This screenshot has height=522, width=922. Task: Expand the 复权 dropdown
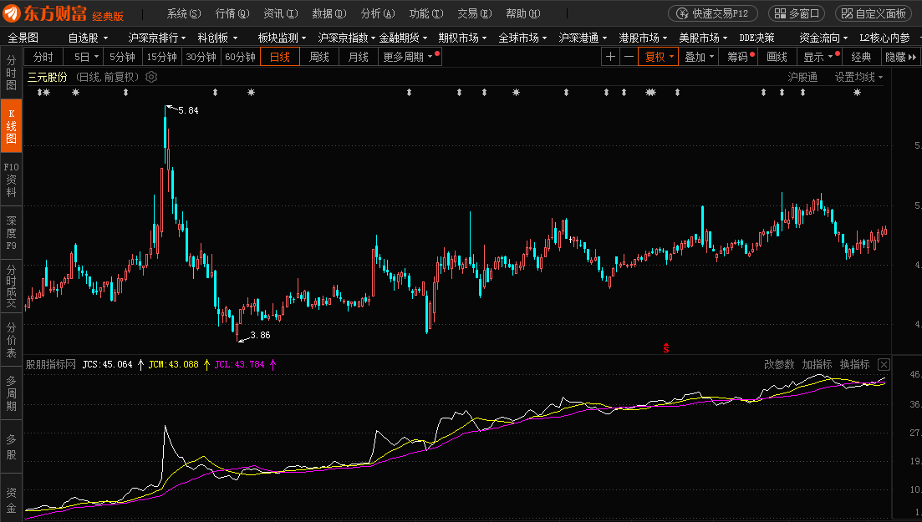click(658, 57)
